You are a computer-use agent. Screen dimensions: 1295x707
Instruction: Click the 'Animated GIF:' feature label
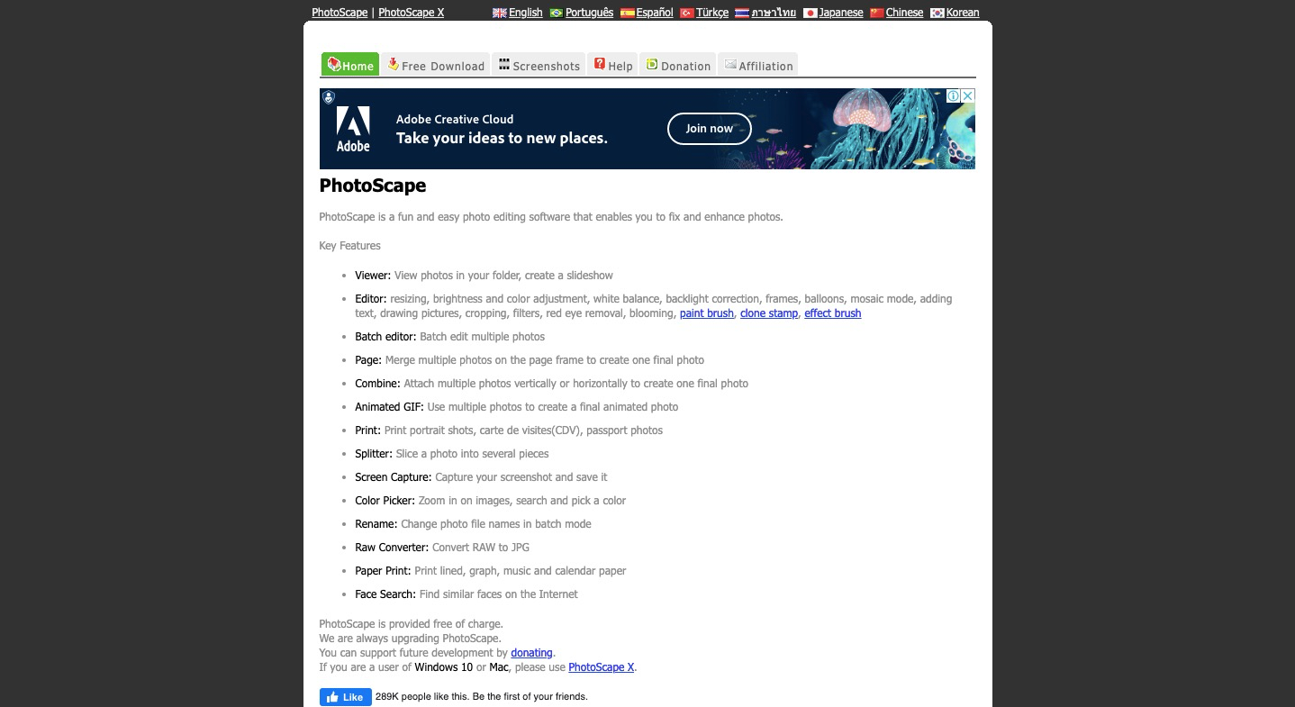point(390,407)
